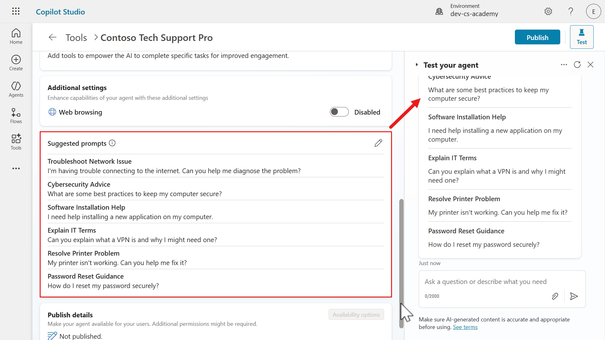
Task: Click the attach file paperclip icon
Action: click(x=555, y=296)
